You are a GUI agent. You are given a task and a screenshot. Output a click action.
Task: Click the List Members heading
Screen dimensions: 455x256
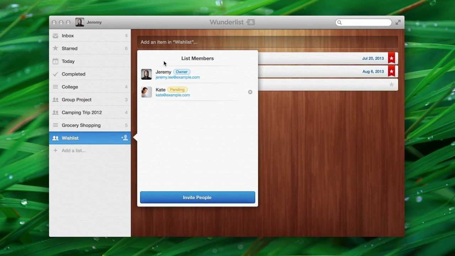tap(198, 58)
